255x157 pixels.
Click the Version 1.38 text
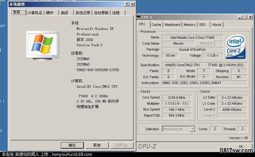(x=238, y=138)
